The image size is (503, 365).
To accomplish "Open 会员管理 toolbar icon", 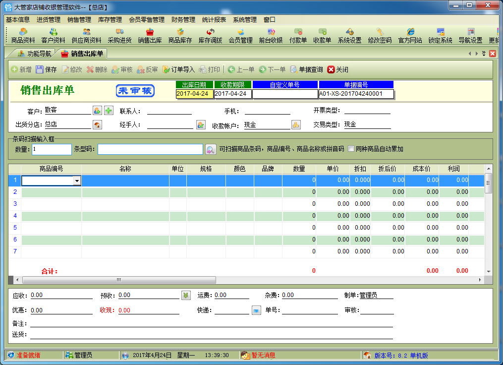I will pos(240,36).
